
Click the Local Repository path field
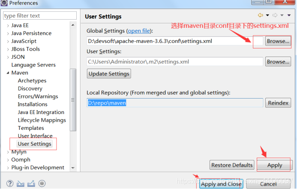(x=175, y=103)
